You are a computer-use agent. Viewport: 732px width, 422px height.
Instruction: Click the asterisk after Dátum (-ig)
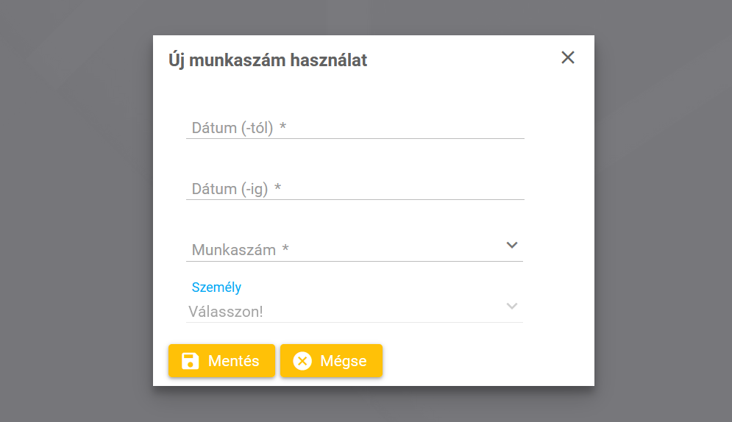click(x=278, y=188)
